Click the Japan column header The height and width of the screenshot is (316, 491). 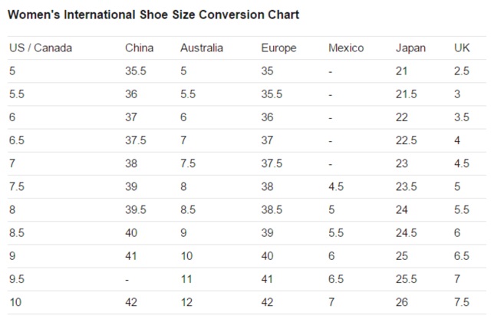410,48
